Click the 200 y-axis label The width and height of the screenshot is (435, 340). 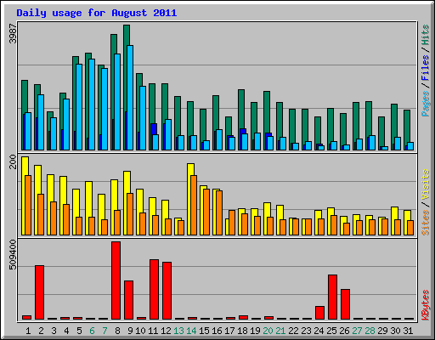coord(13,161)
